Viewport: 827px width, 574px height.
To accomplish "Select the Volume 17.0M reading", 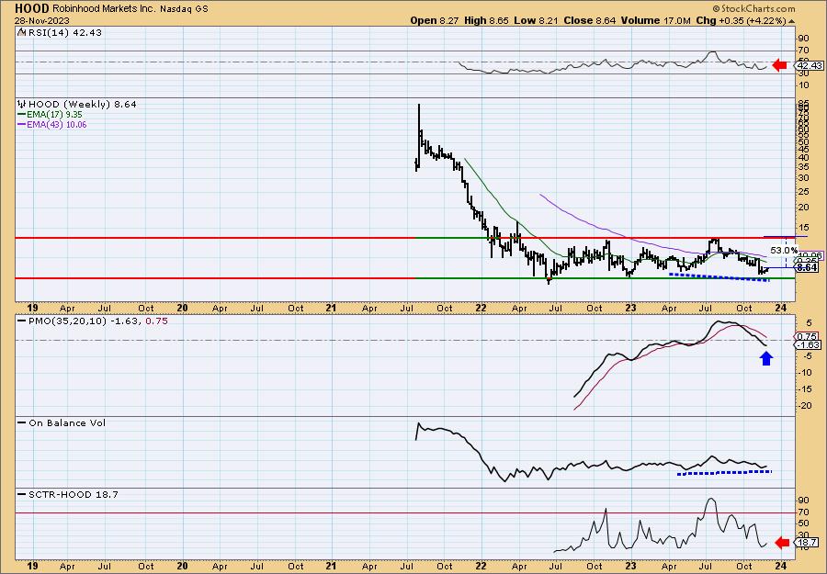I will tap(655, 20).
